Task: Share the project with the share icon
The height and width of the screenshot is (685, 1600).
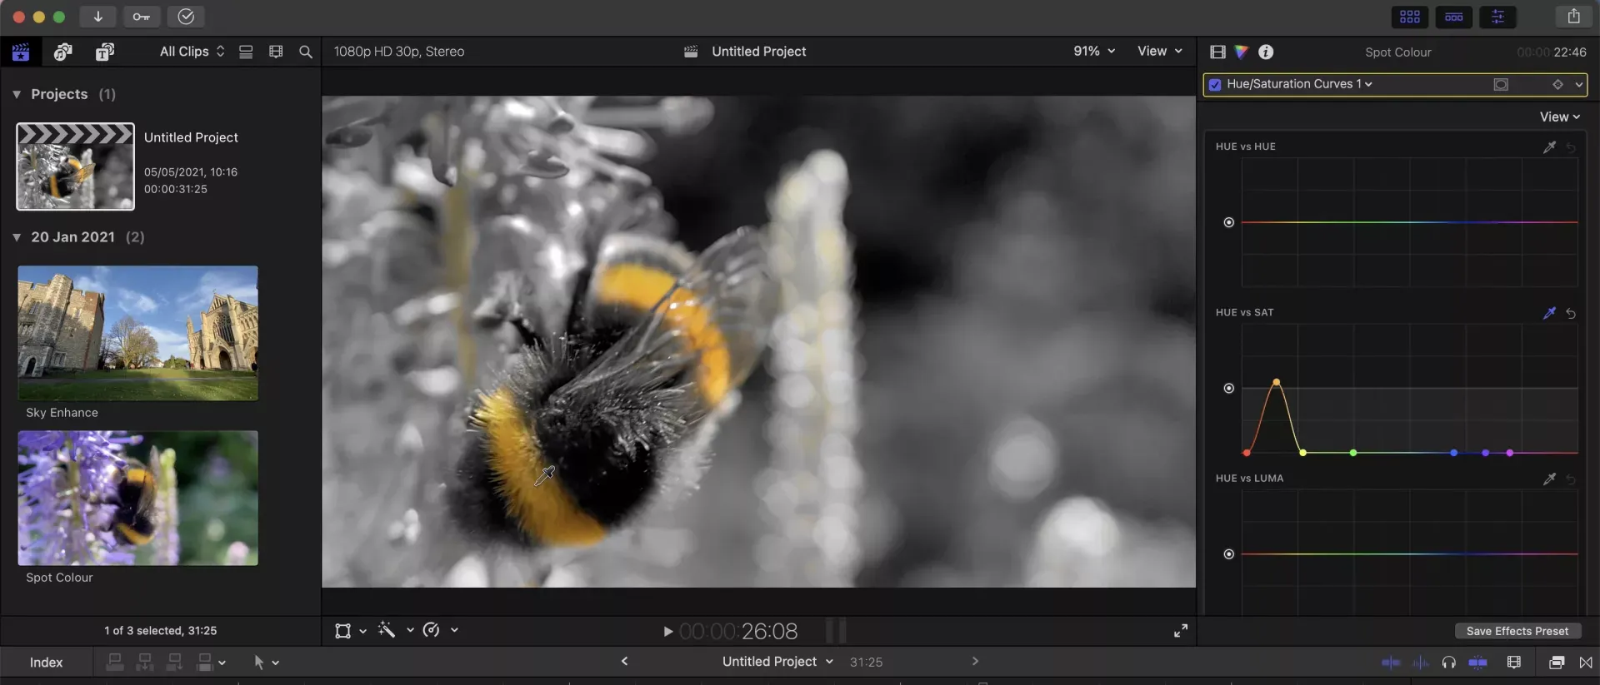Action: pos(1573,17)
